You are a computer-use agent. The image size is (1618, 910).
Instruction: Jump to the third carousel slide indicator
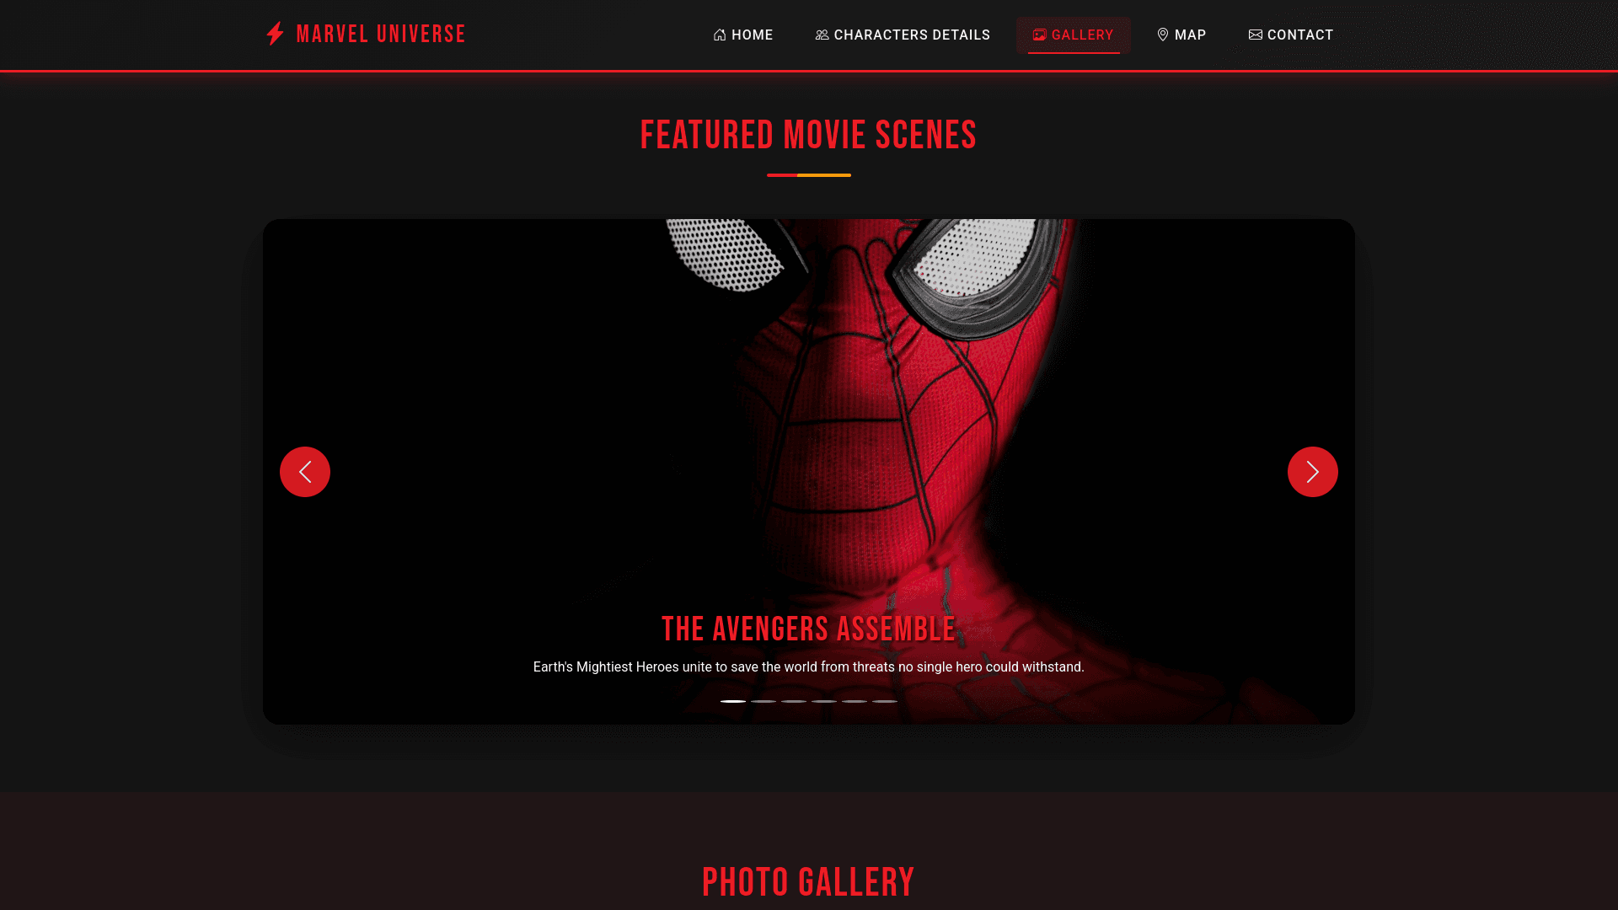[x=794, y=701]
